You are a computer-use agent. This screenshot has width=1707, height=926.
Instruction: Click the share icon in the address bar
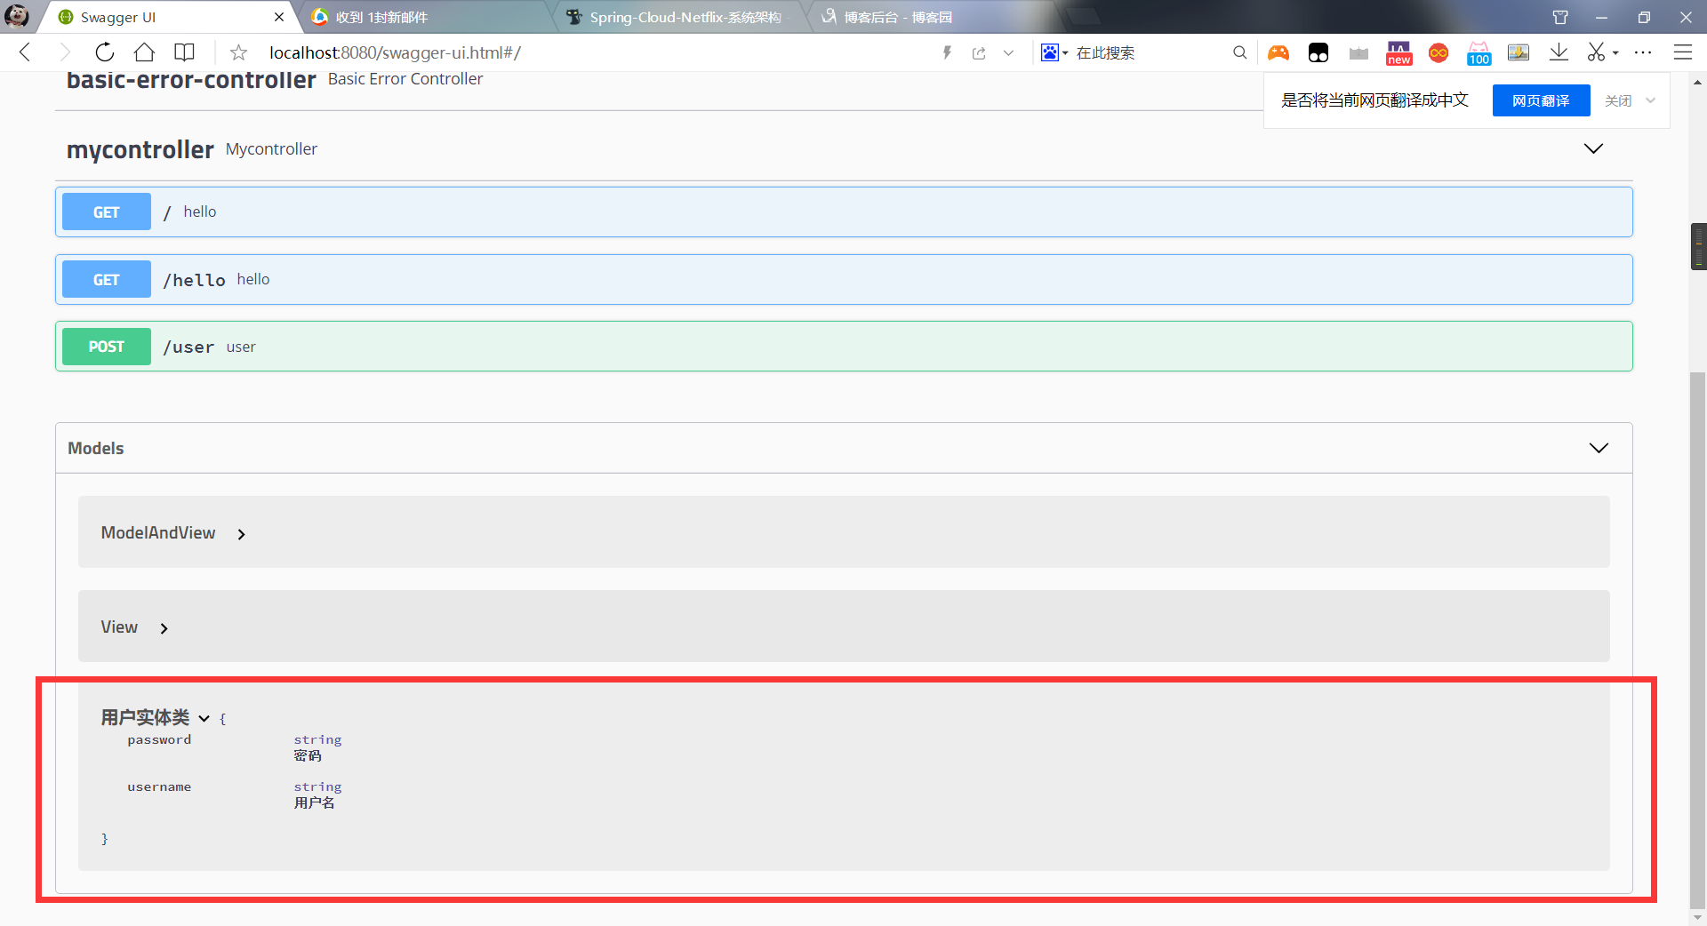[x=979, y=52]
